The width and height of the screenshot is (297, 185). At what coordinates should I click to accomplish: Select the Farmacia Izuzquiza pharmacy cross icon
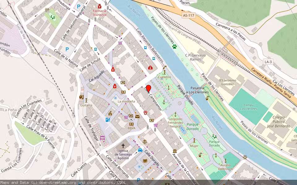[100, 6]
